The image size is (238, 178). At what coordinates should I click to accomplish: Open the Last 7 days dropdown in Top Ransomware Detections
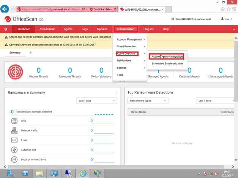coord(215,101)
